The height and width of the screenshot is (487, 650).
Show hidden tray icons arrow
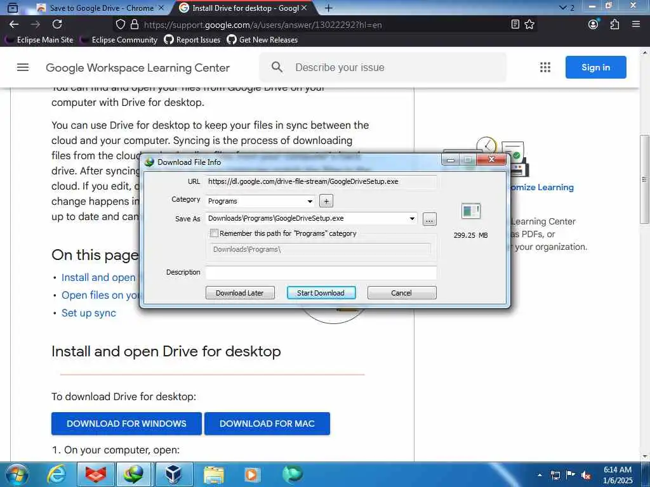pos(540,475)
